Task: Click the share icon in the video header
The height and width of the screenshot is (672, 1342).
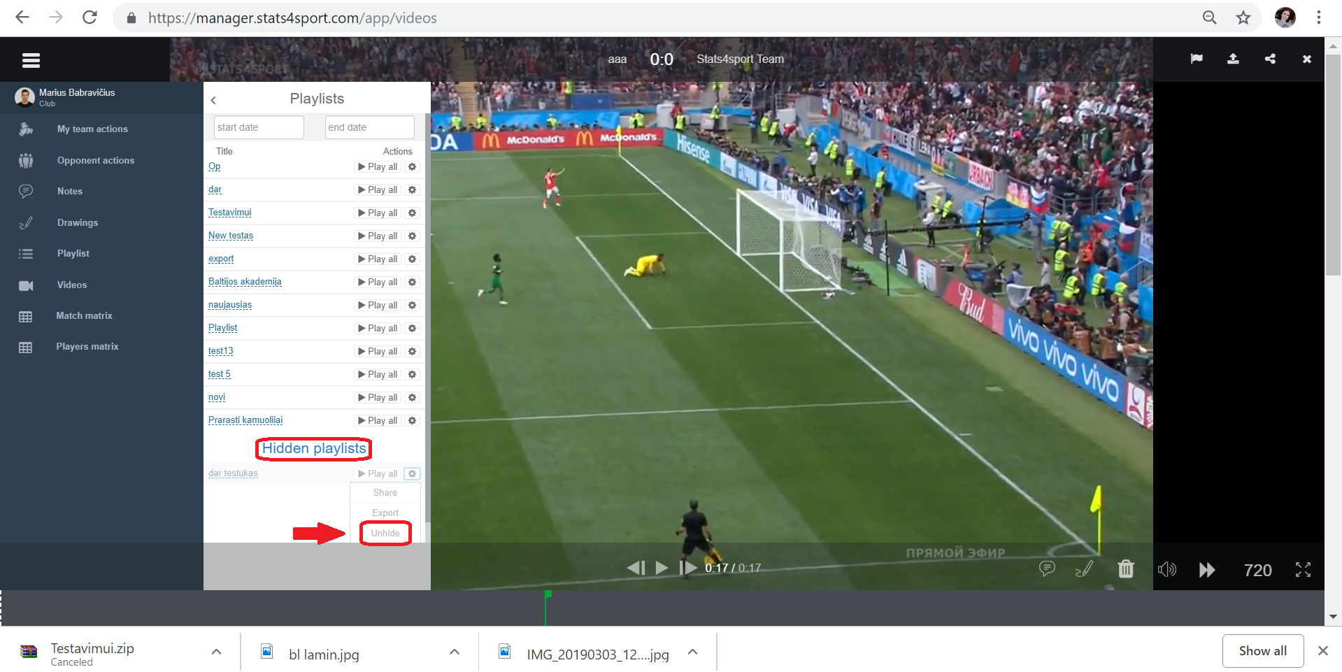Action: pyautogui.click(x=1270, y=59)
